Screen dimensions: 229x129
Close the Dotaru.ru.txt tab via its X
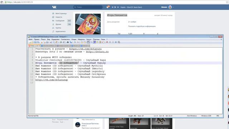pos(39,46)
